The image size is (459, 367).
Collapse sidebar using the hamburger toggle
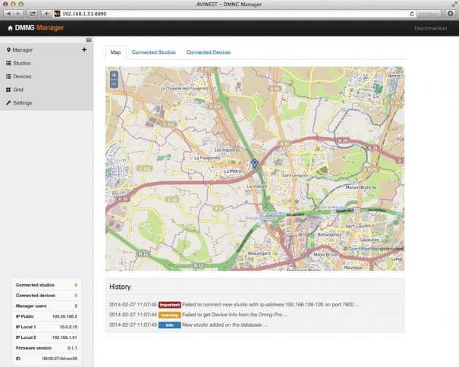point(89,39)
